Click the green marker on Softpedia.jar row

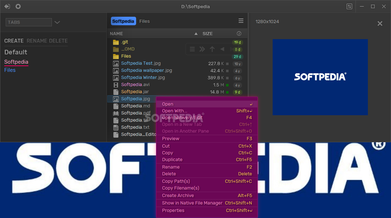pyautogui.click(x=227, y=92)
